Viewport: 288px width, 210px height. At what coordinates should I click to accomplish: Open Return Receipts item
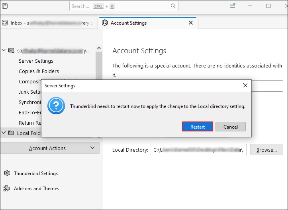point(30,123)
